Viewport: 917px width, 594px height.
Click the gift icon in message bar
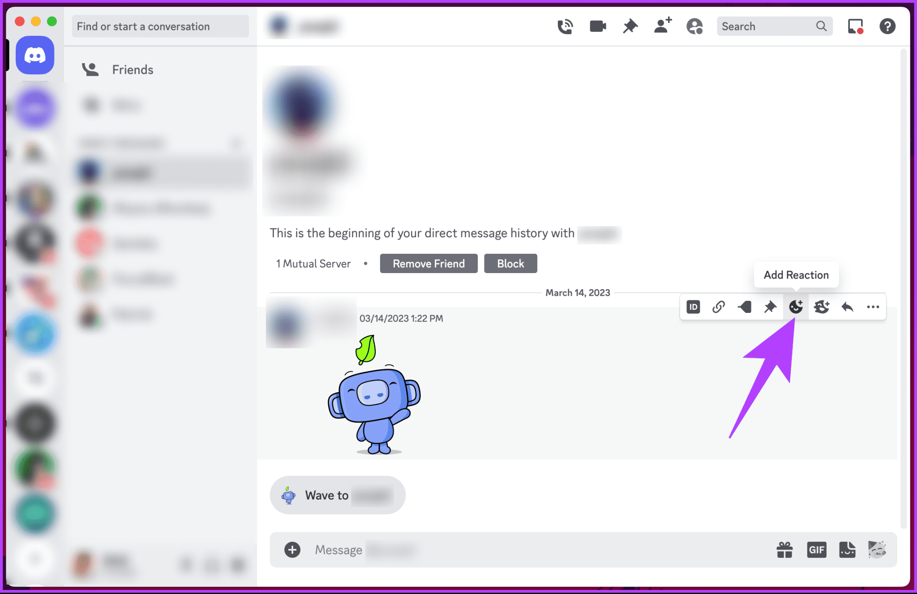(784, 549)
